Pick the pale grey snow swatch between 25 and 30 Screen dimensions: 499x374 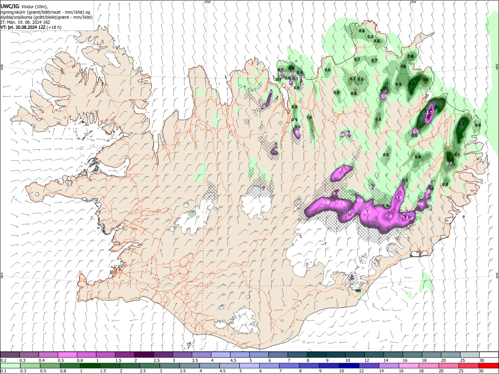(470, 355)
